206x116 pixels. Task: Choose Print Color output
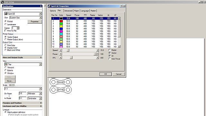coord(5,45)
